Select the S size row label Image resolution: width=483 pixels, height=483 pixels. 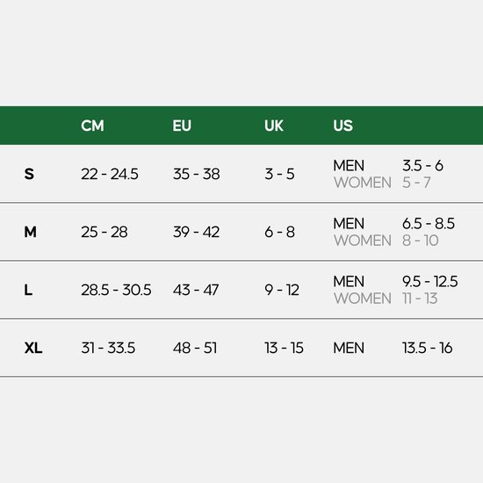tap(29, 174)
